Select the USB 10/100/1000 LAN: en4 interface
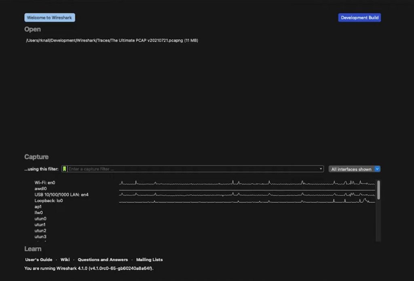Viewport: 414px width, 281px height. click(x=61, y=194)
